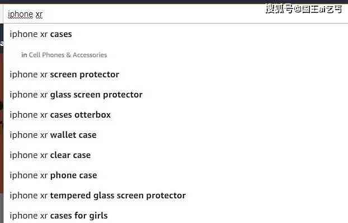Click the bold phone case text
Viewport: 348px width, 223px height.
tap(74, 175)
